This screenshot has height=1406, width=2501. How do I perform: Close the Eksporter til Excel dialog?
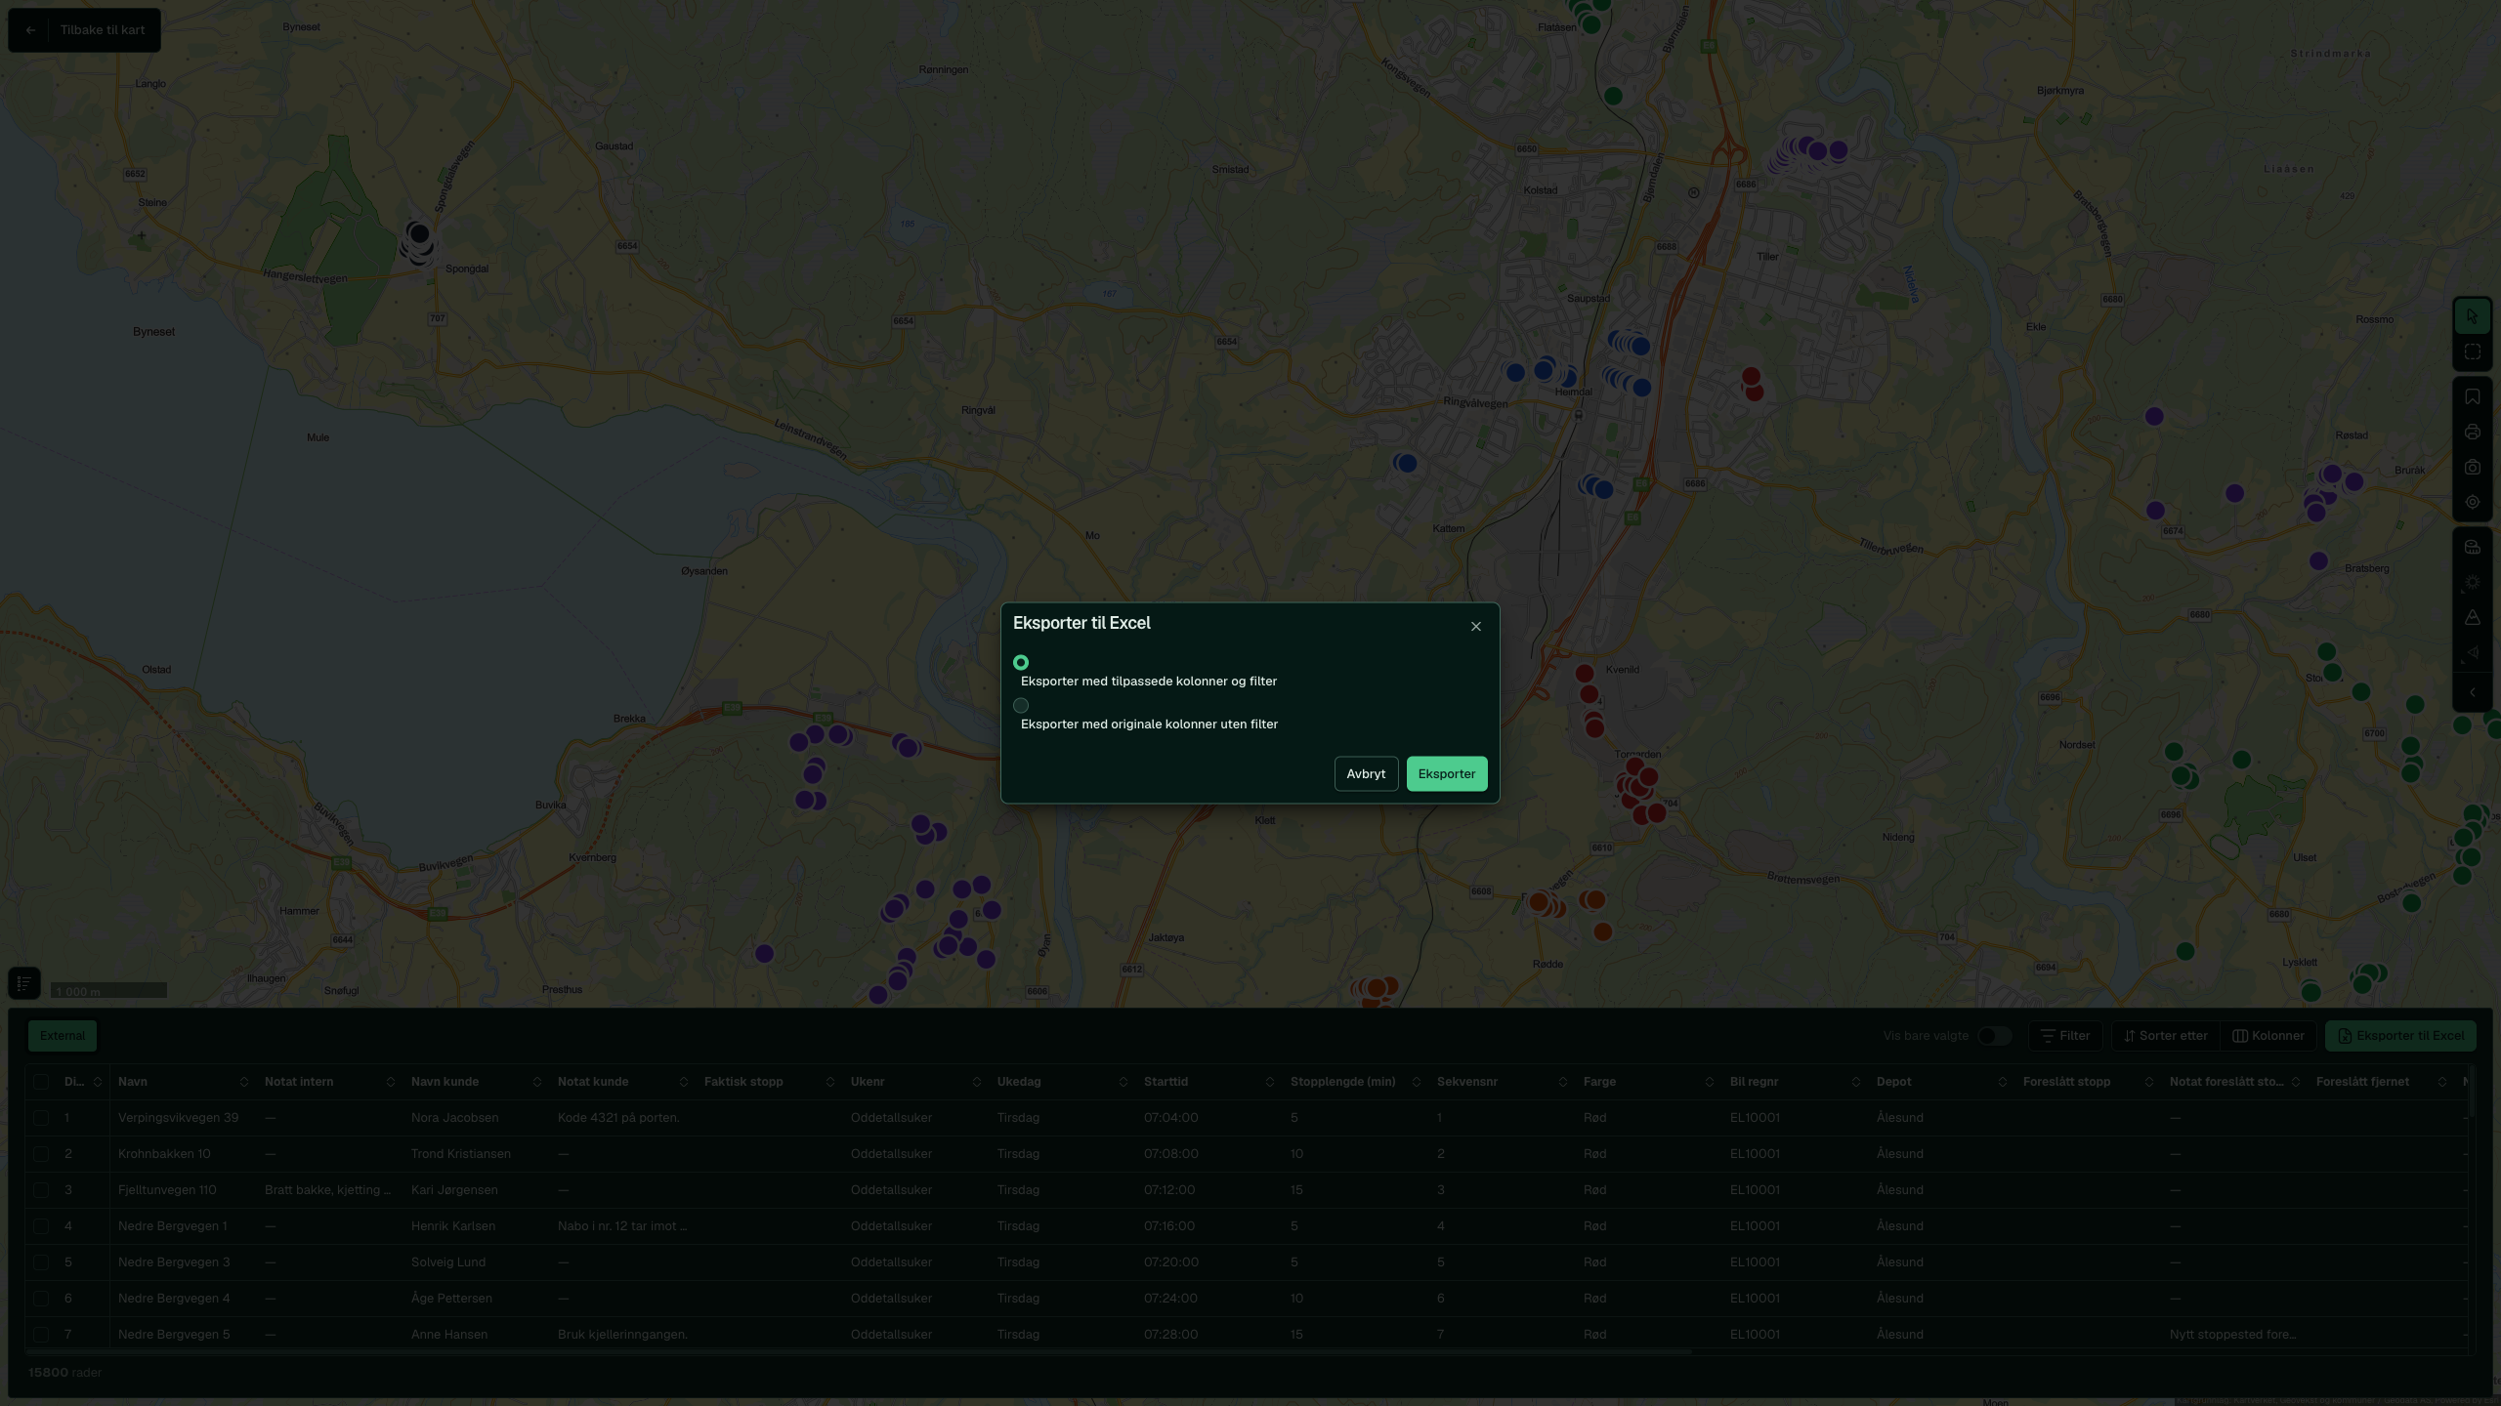coord(1475,627)
